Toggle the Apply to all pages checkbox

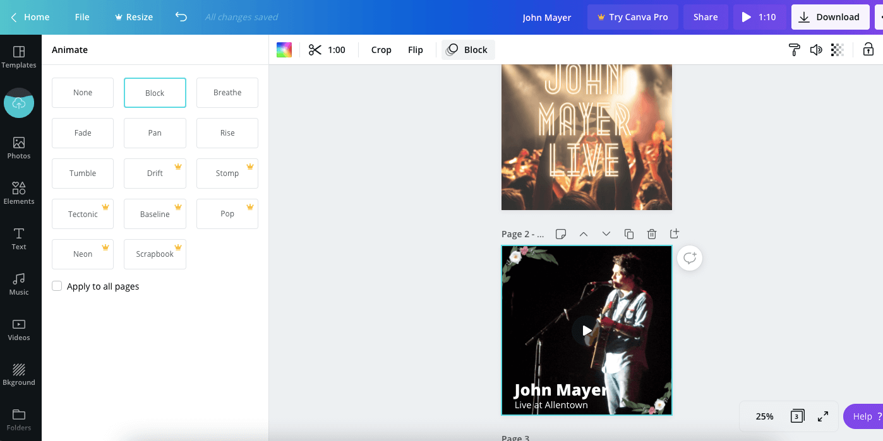[x=57, y=286]
